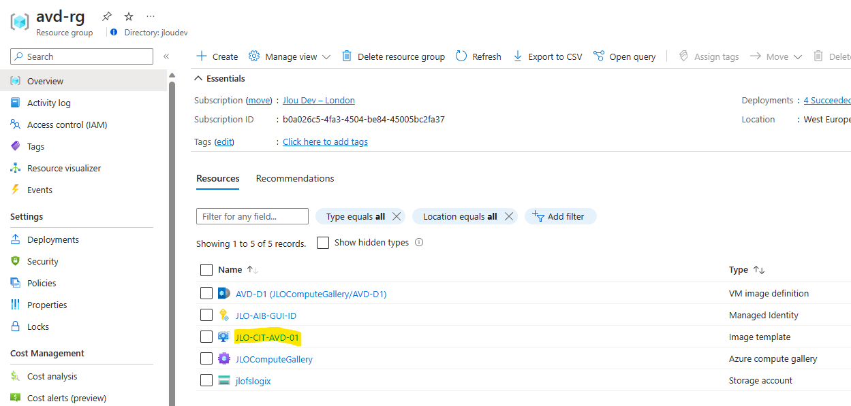
Task: Switch to the Resources tab
Action: pos(218,178)
